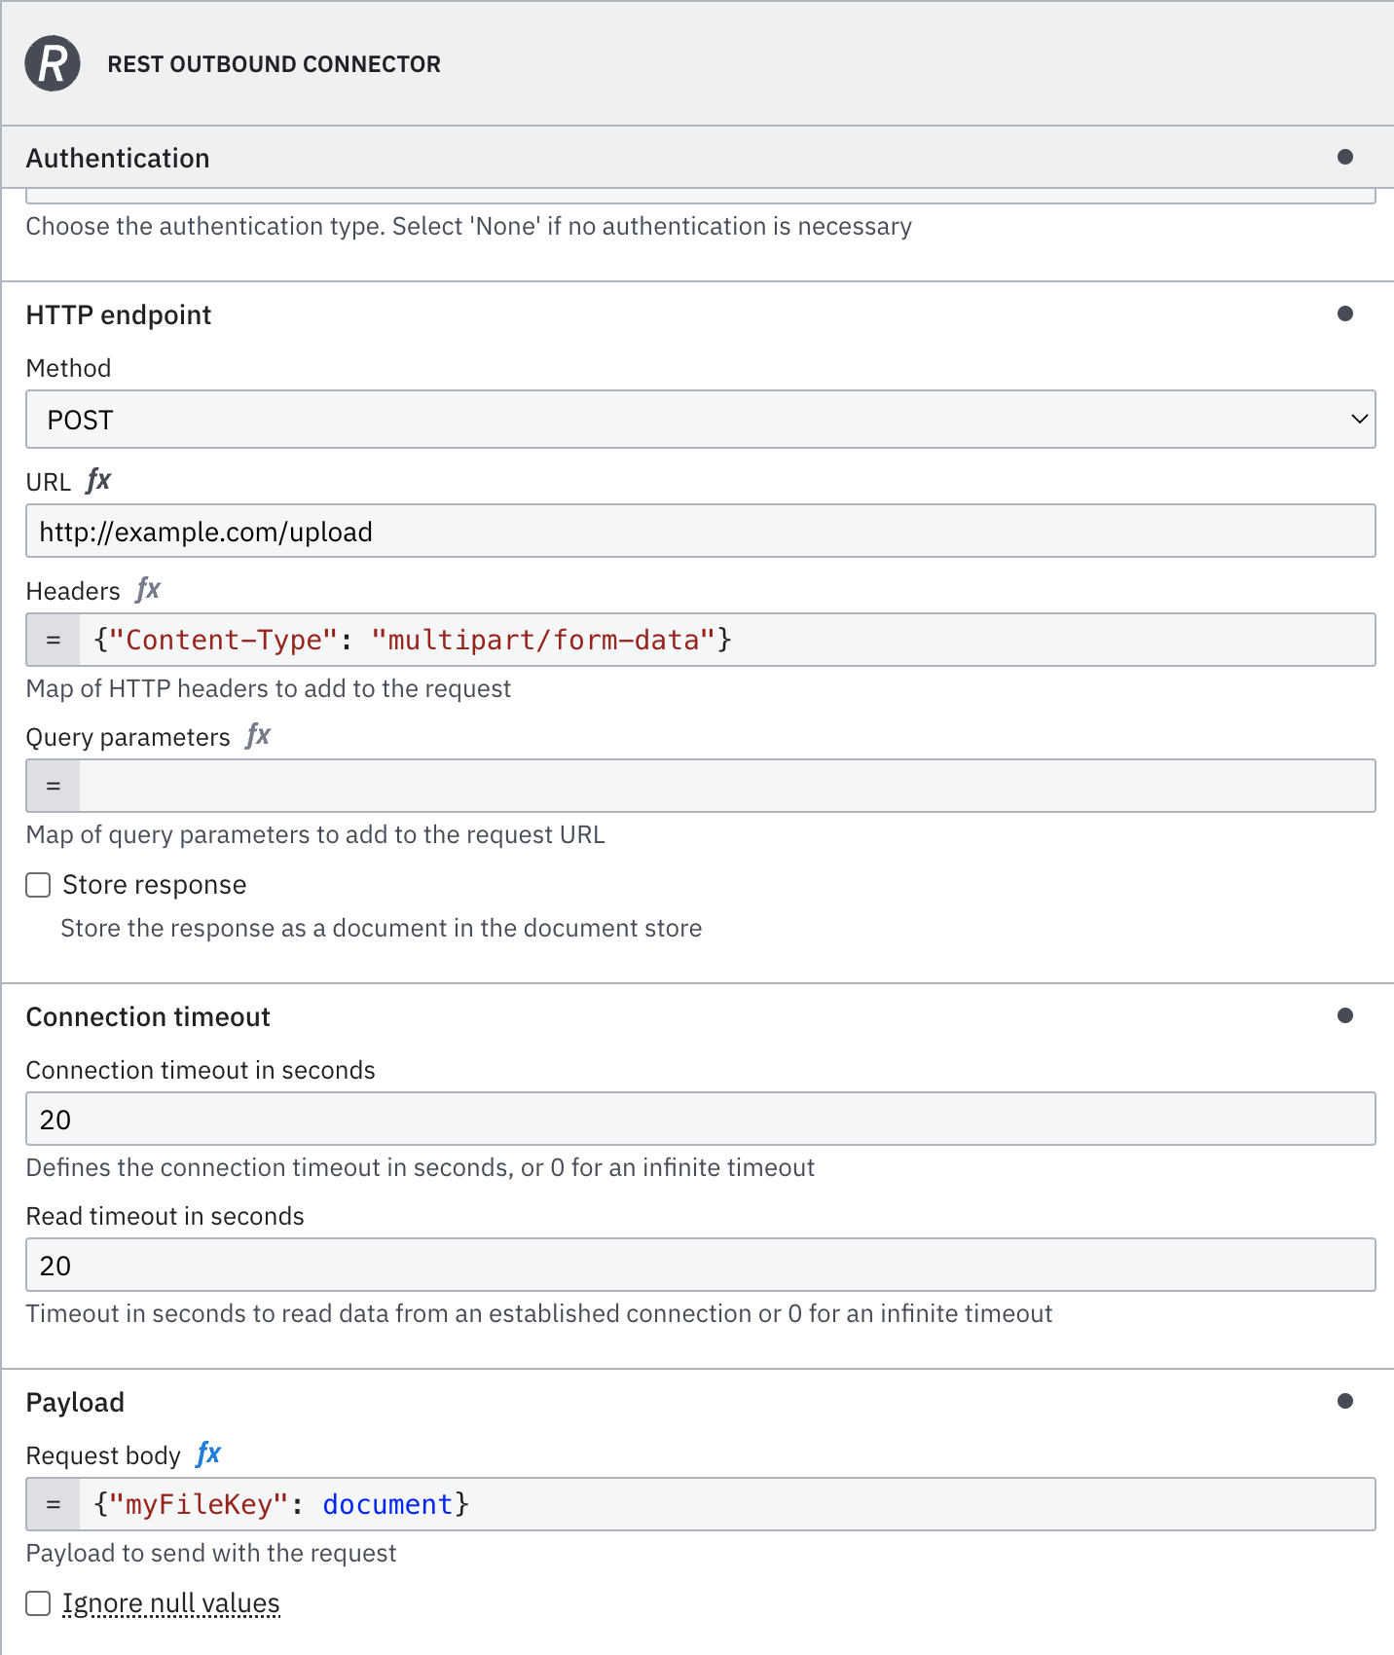This screenshot has width=1394, height=1655.
Task: Click the Request body expression field
Action: pos(726,1505)
